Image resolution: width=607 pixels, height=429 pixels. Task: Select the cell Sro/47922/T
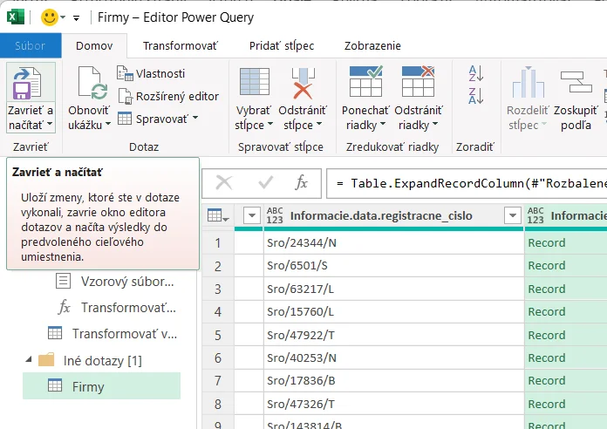393,335
